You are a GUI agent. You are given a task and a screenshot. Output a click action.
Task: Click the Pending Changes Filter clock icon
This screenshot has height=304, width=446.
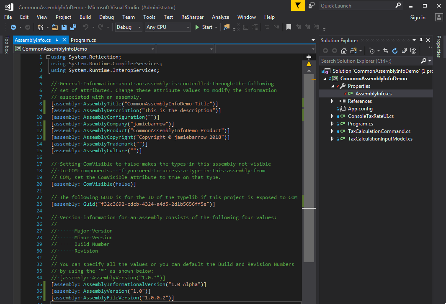pos(372,51)
